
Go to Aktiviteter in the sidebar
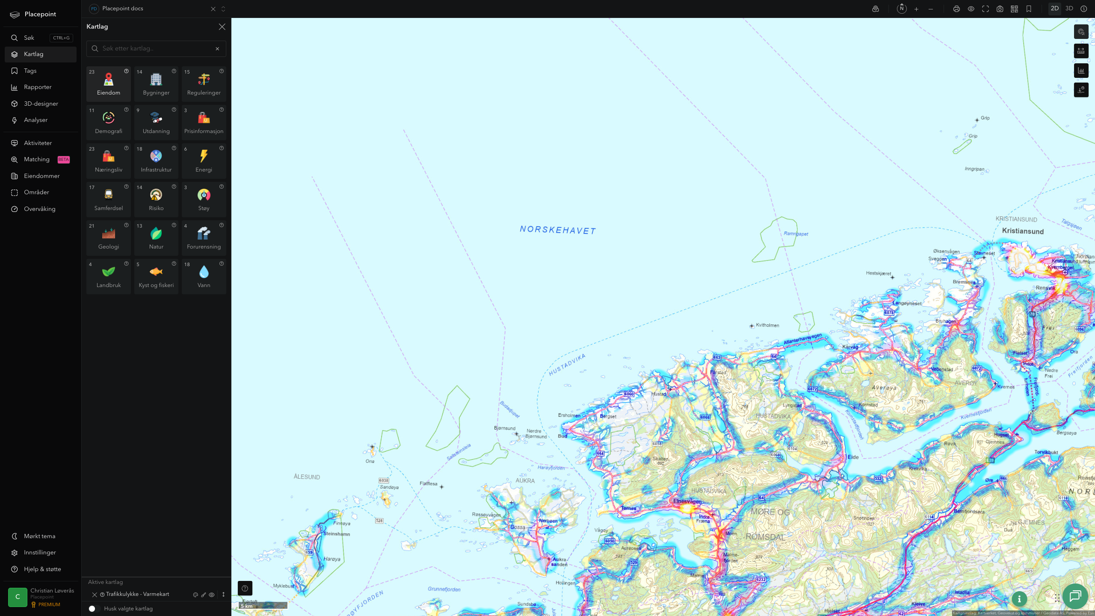pos(41,143)
